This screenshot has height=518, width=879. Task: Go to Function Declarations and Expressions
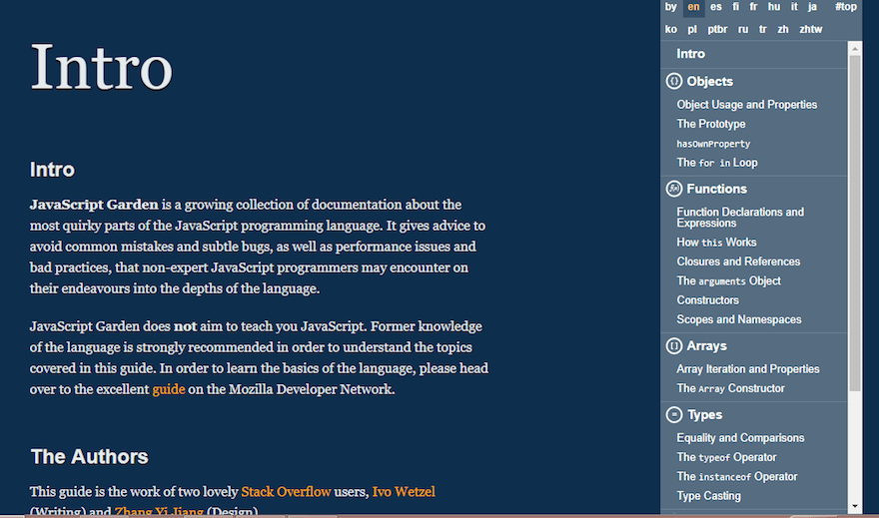(x=740, y=218)
